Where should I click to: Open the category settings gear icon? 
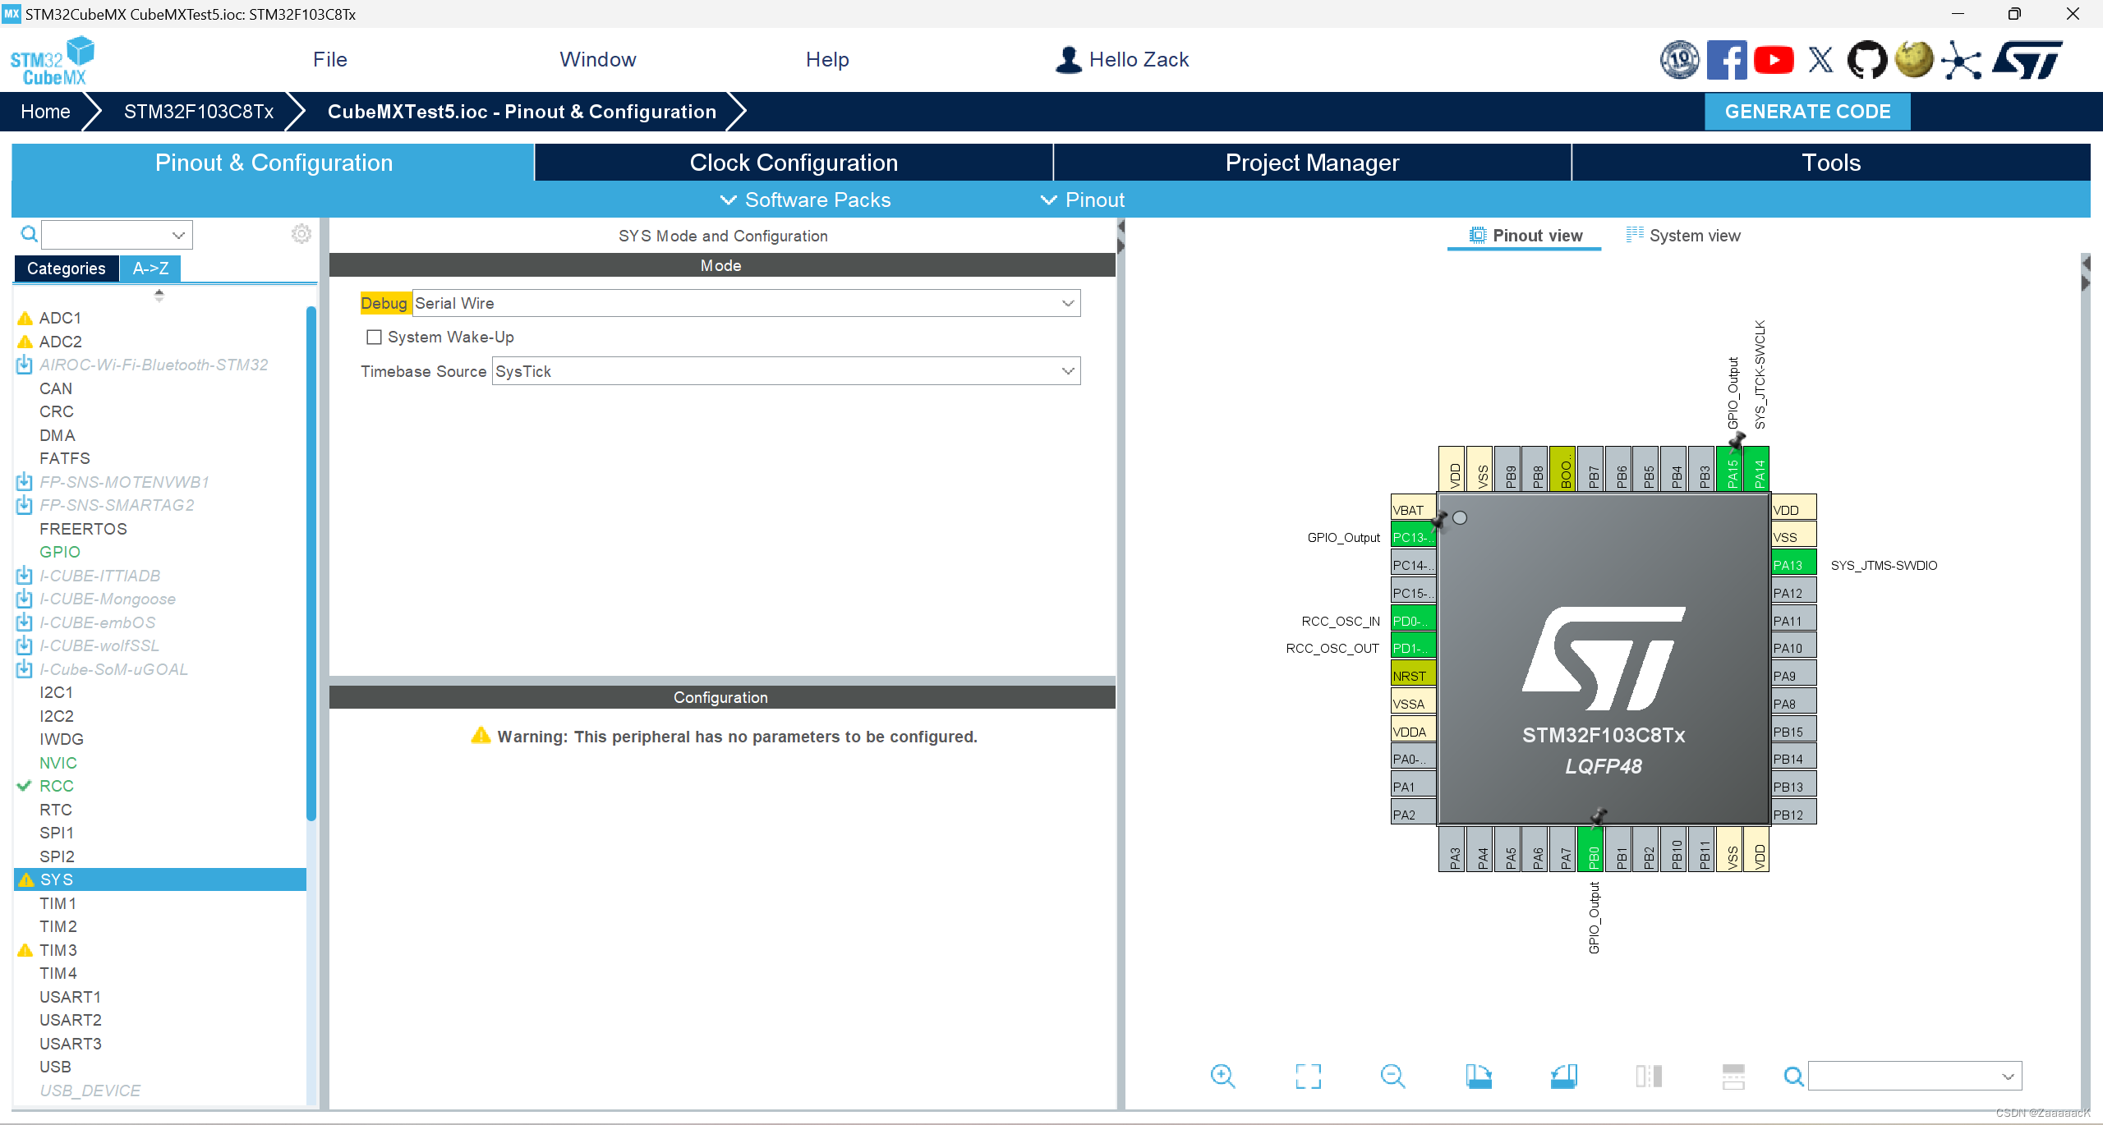[301, 234]
